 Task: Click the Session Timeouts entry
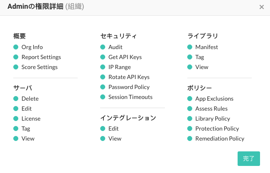point(130,97)
